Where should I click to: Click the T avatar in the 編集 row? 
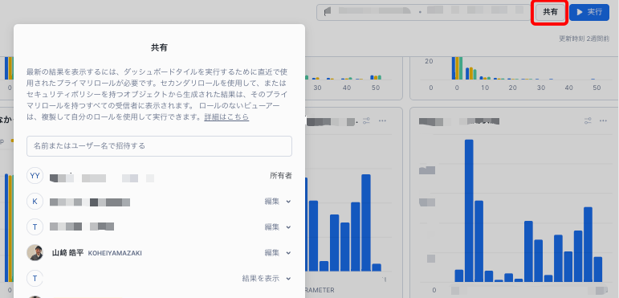pos(35,227)
